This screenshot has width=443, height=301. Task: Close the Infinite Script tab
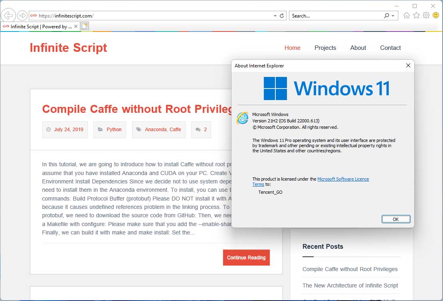tap(76, 26)
